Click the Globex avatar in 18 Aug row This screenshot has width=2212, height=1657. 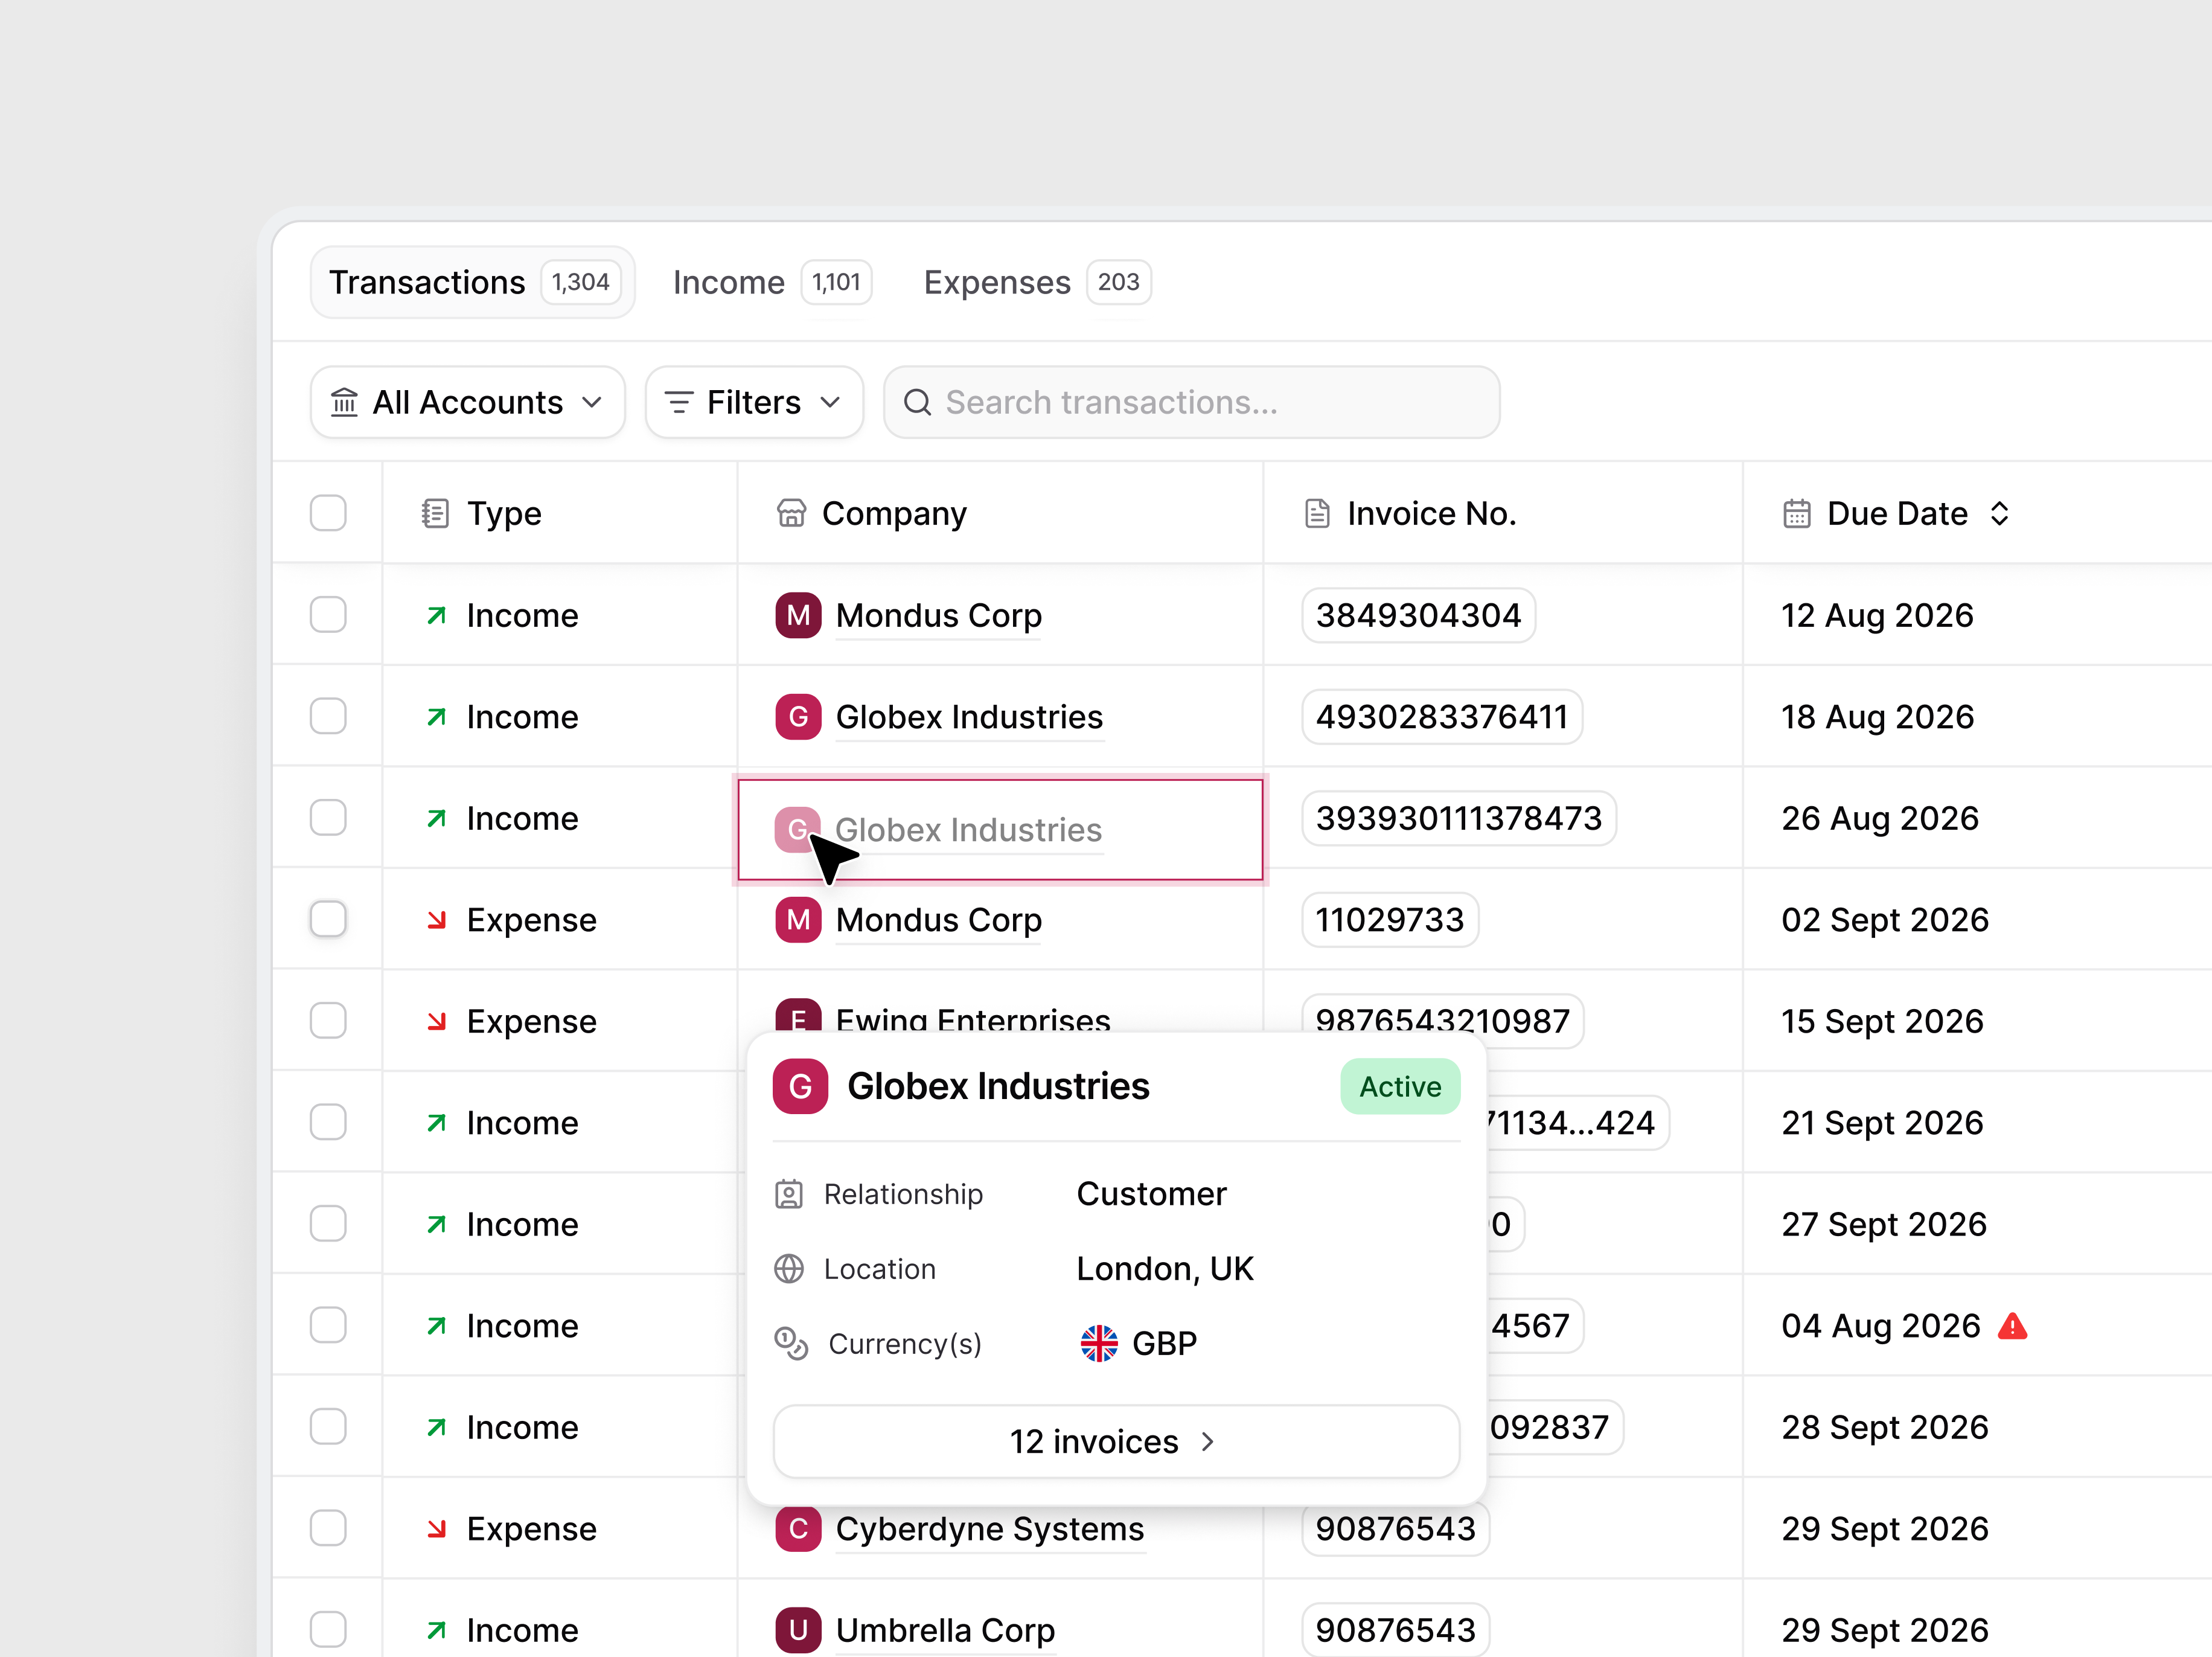pos(798,716)
